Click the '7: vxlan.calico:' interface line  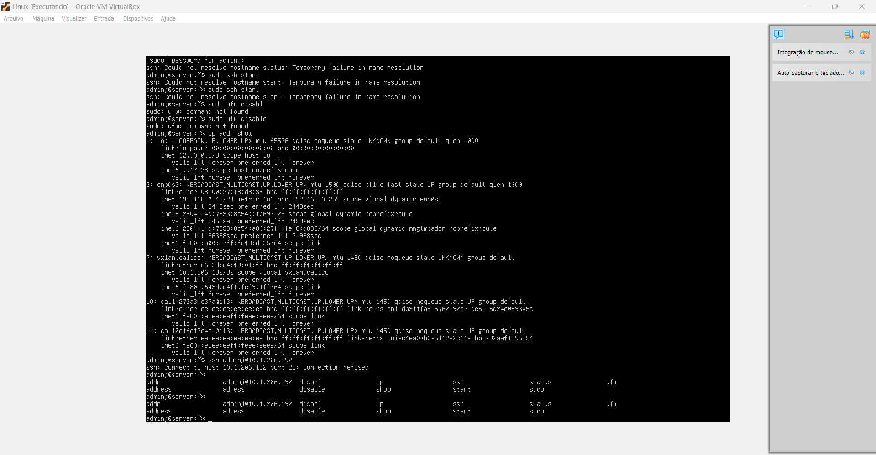click(330, 258)
